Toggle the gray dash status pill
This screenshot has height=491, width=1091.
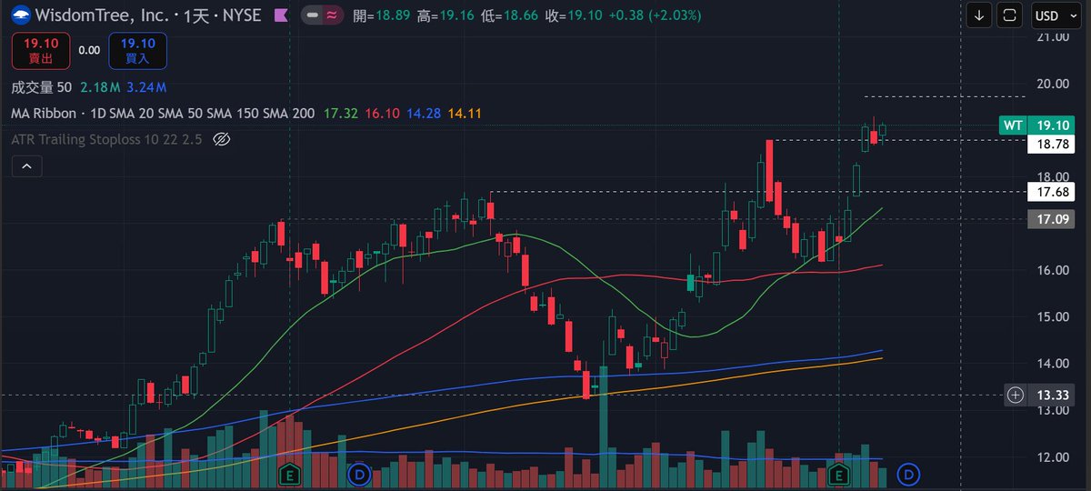point(313,15)
